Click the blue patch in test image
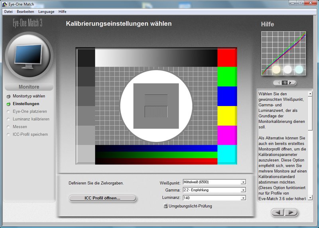This screenshot has width=319, height=228. [x=227, y=96]
